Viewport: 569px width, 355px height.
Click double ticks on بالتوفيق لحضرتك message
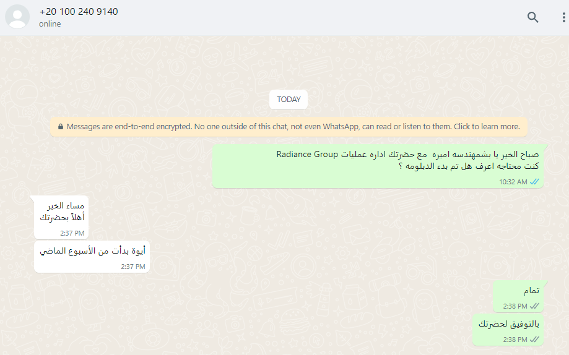pos(534,340)
